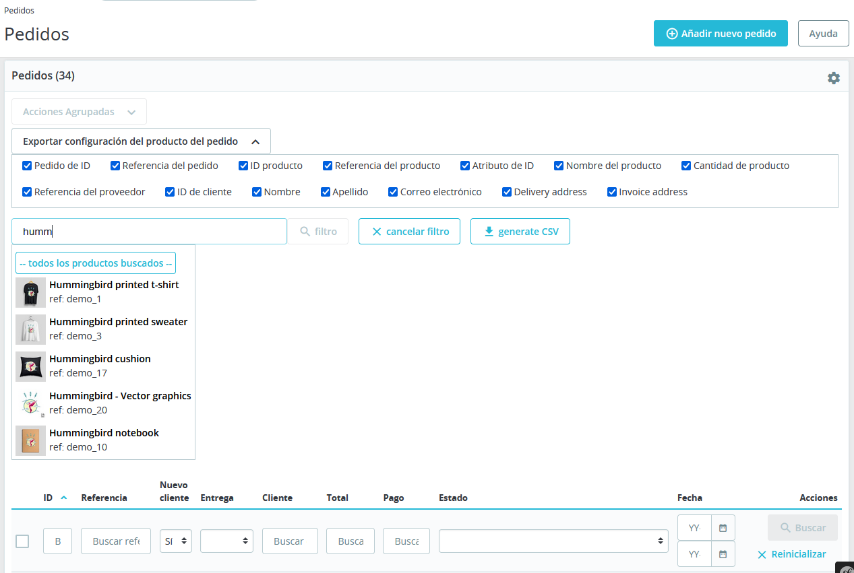
Task: Uncheck the Pedido de ID checkbox
Action: tap(27, 166)
